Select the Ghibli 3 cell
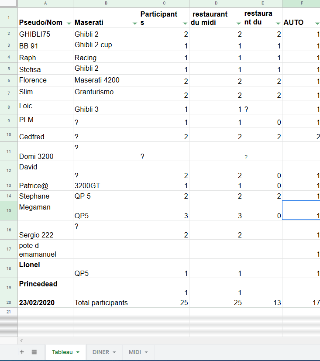The image size is (320, 361). tap(106, 107)
